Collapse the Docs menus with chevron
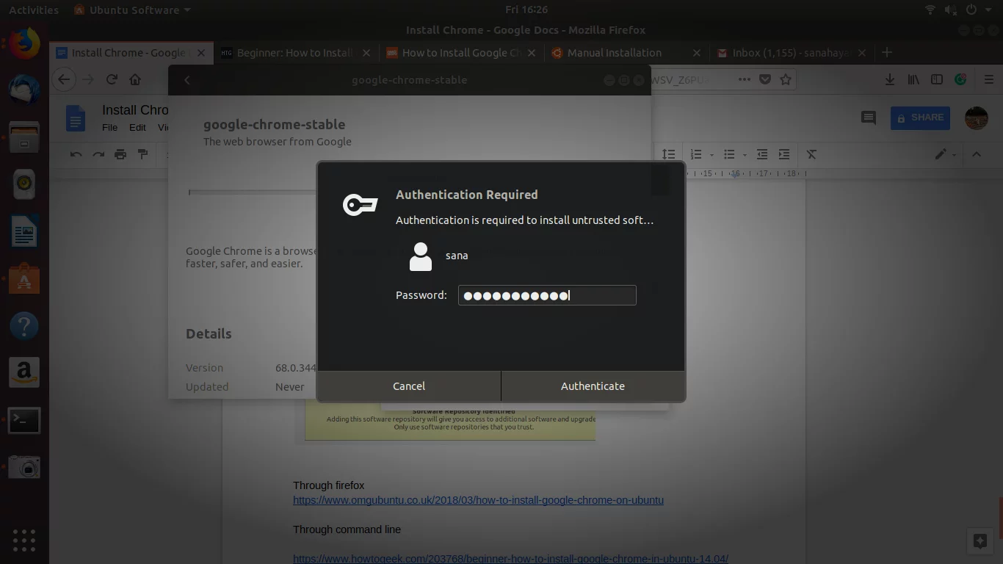 point(977,154)
